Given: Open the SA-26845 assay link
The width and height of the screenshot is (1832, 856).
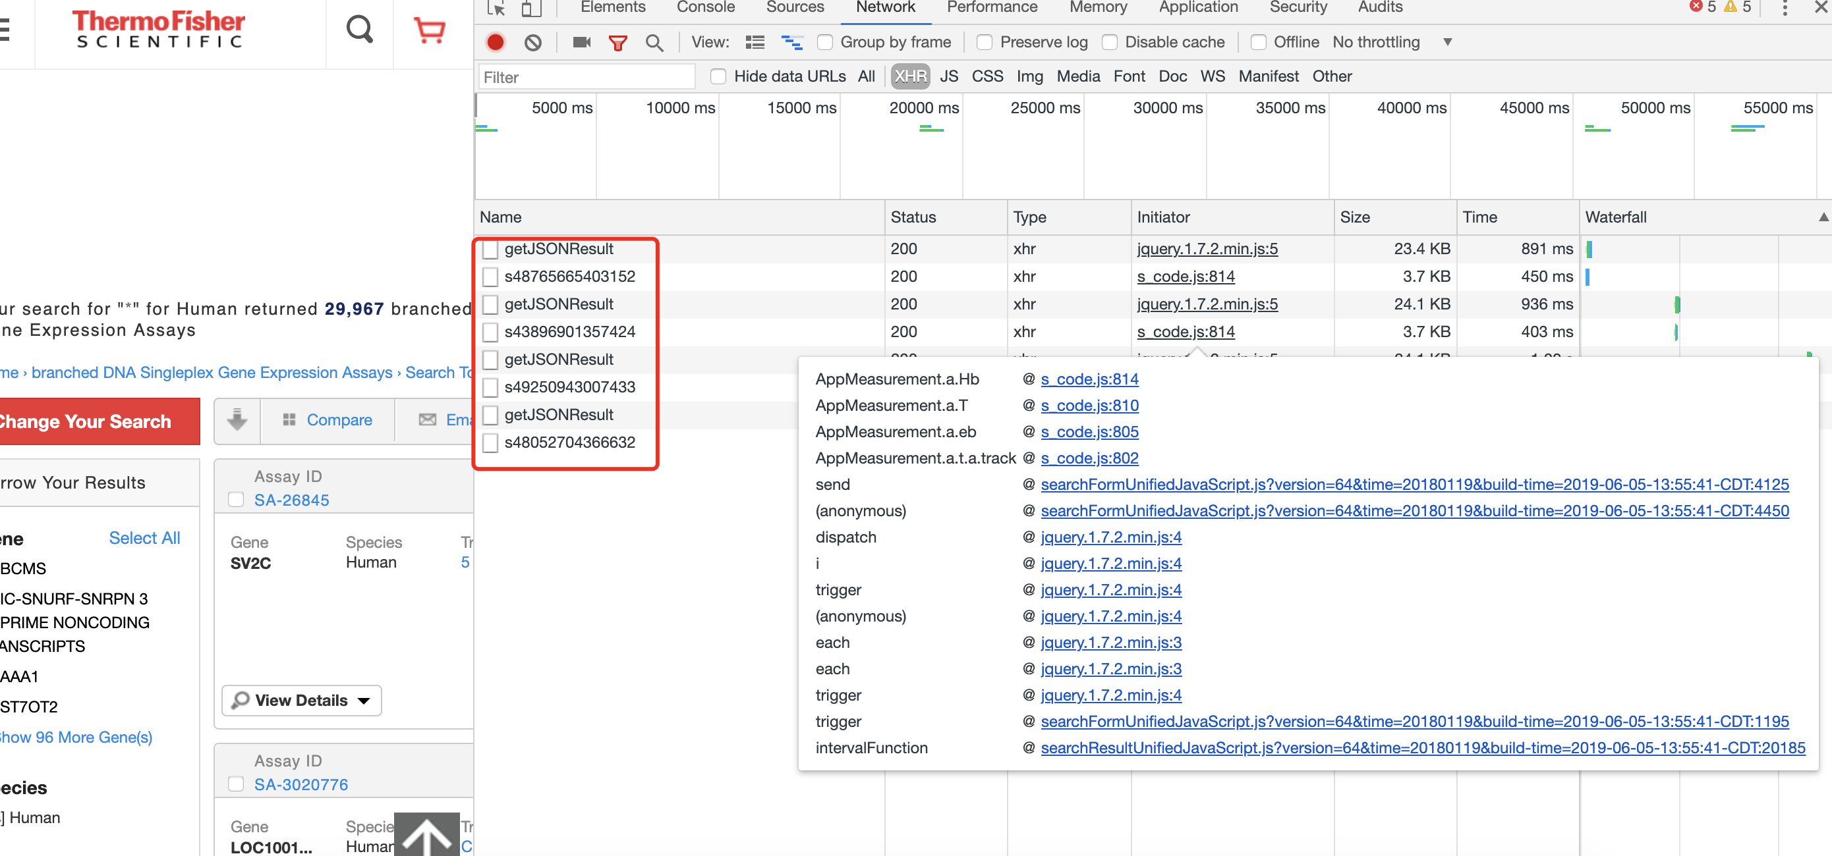Looking at the screenshot, I should [291, 500].
